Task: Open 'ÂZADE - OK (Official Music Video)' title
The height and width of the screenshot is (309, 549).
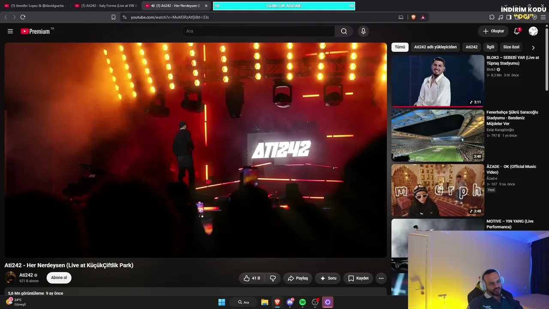Action: [511, 170]
